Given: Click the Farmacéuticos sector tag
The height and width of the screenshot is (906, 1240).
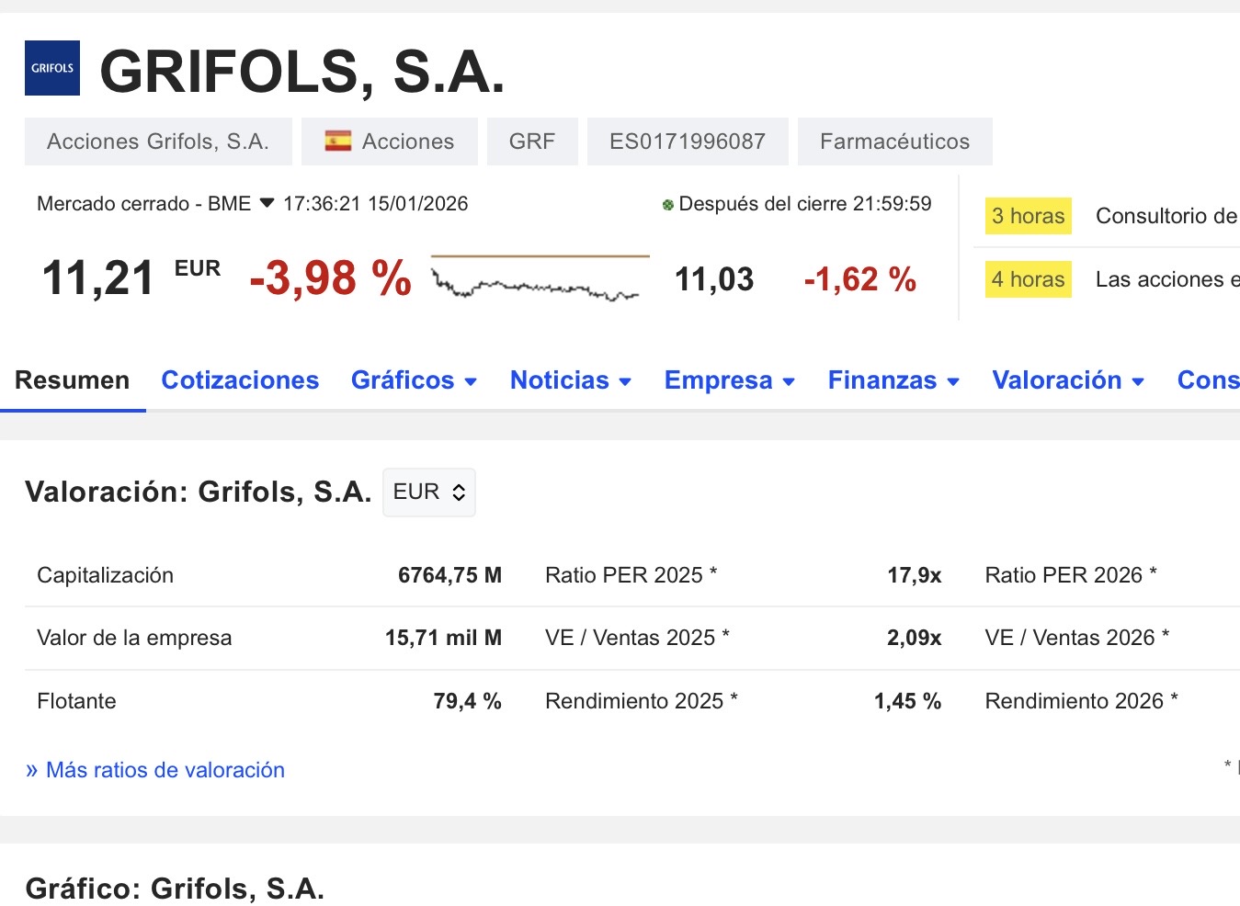Looking at the screenshot, I should click(894, 142).
